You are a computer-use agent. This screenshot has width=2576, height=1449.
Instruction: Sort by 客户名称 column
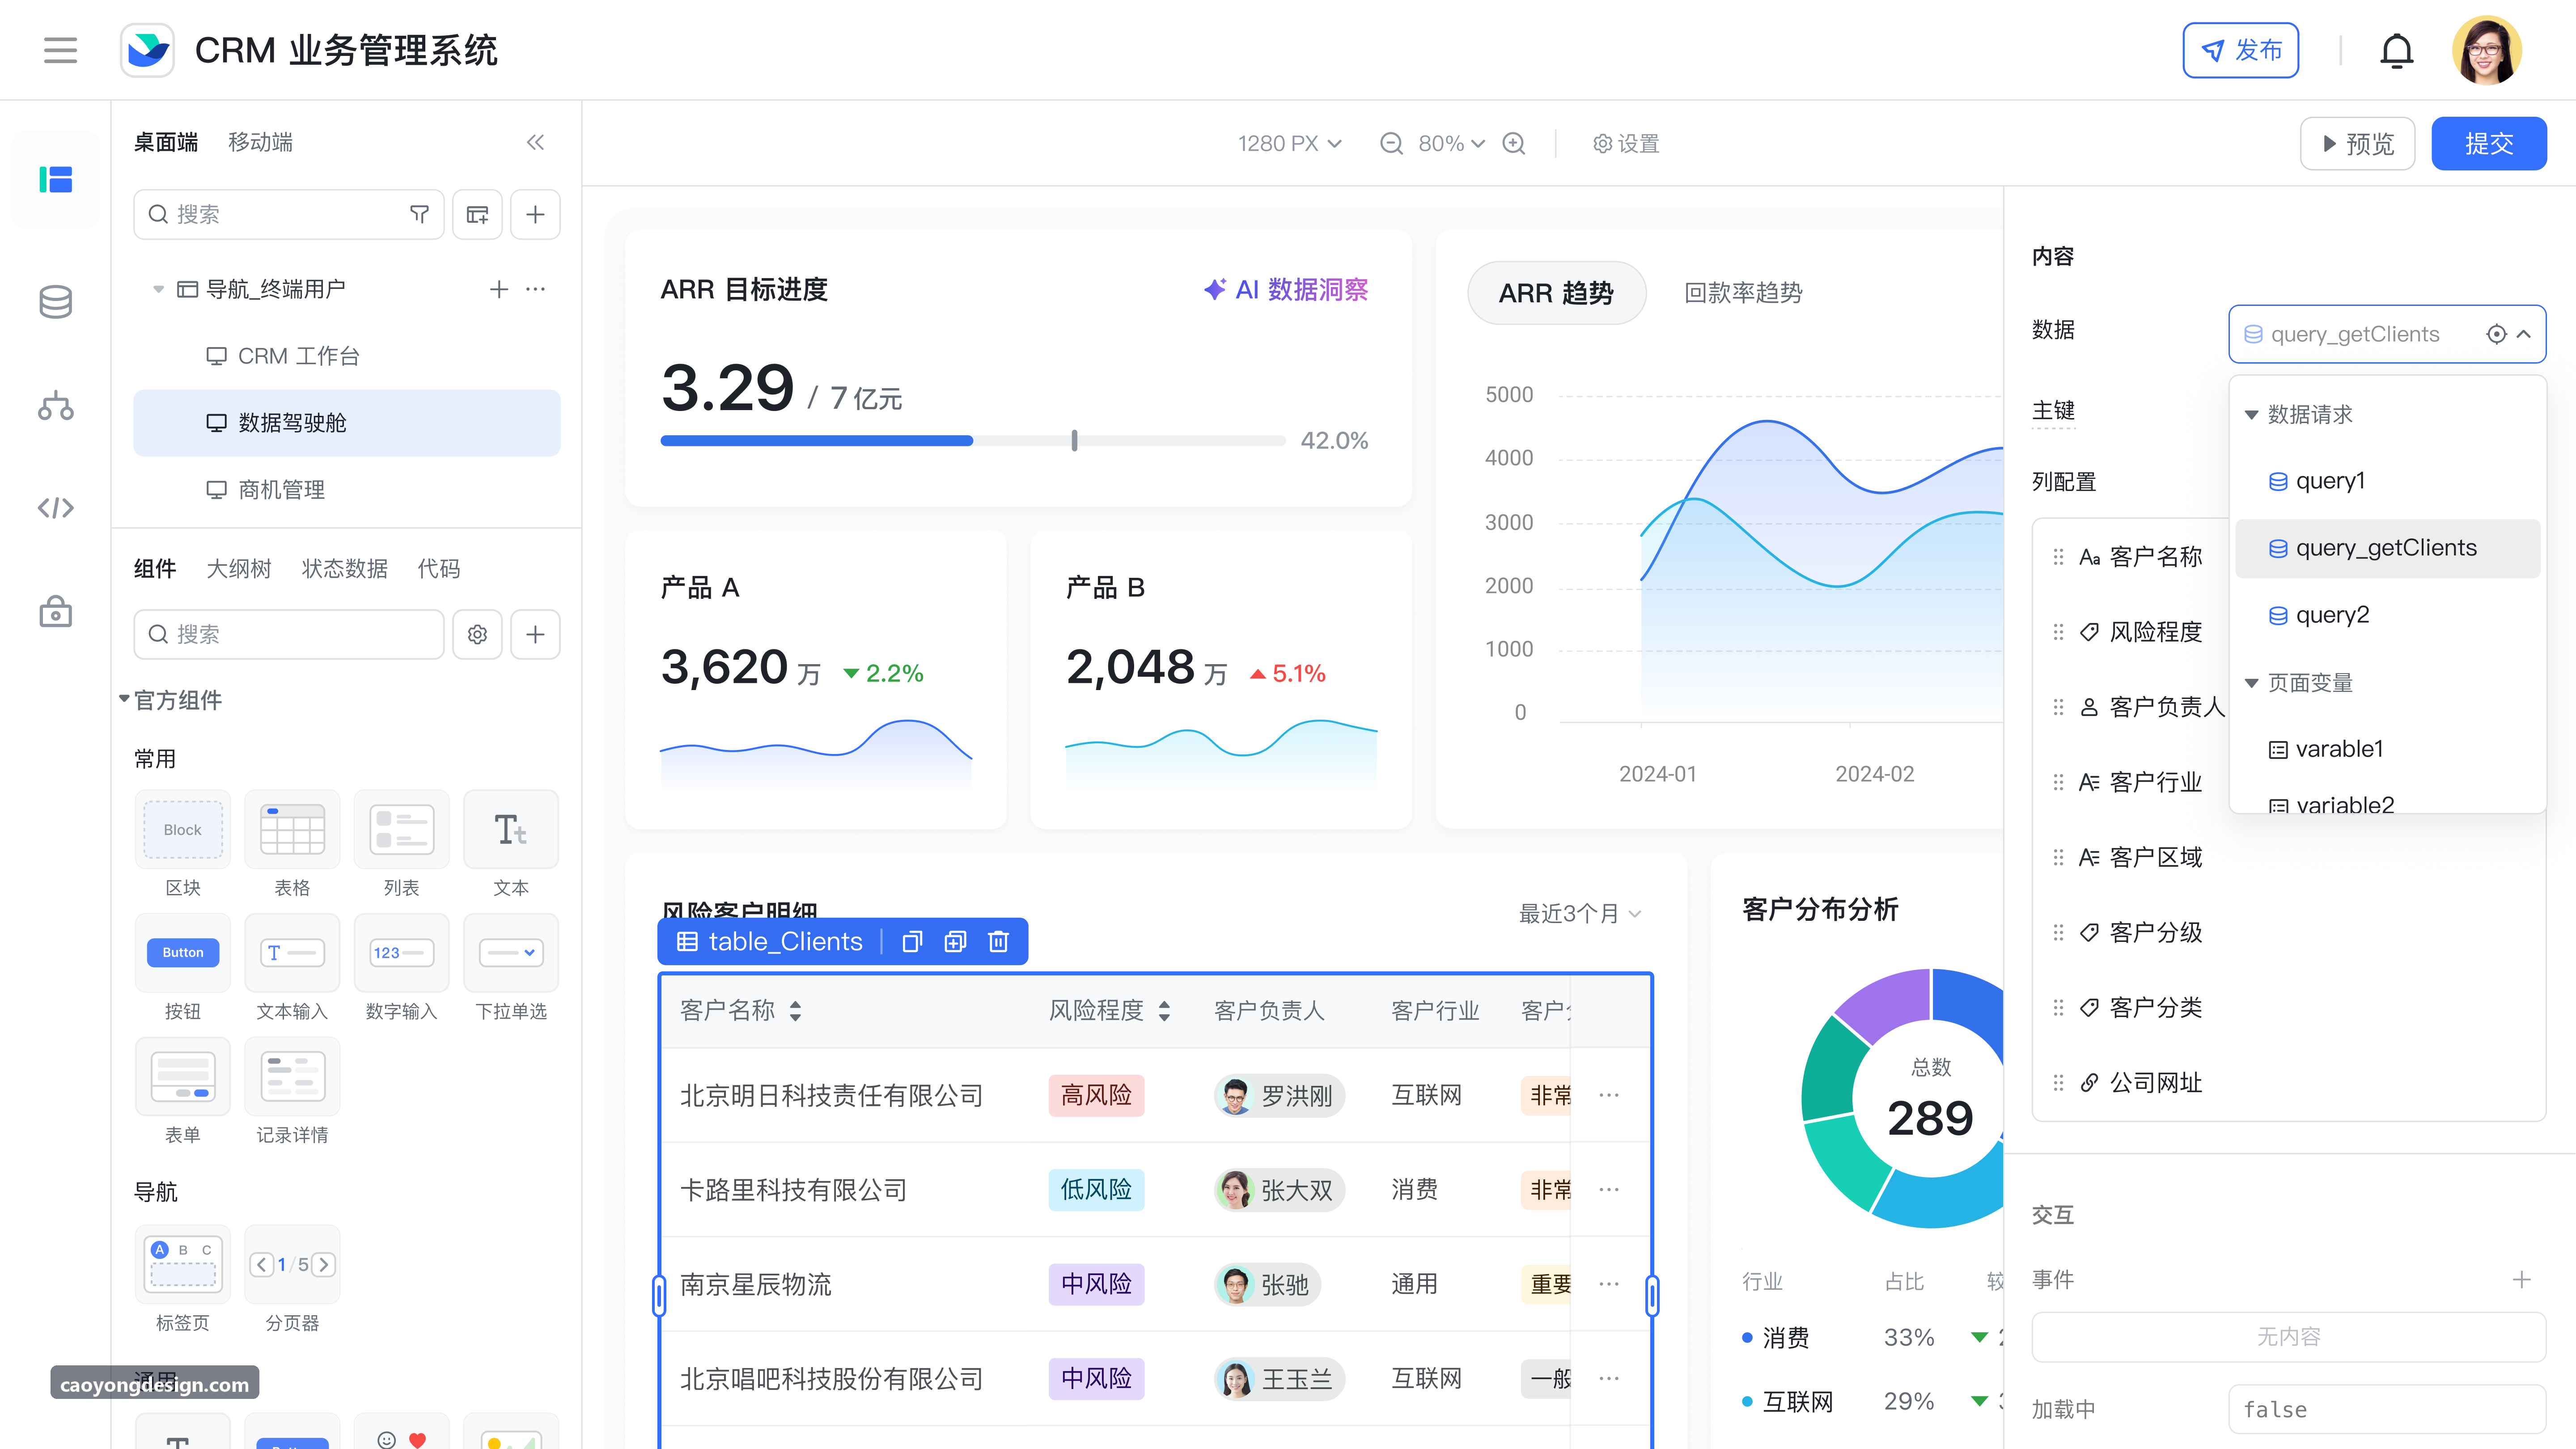click(x=795, y=1011)
